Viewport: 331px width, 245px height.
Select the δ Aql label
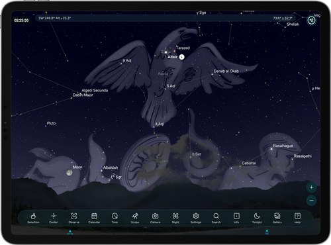(171, 86)
